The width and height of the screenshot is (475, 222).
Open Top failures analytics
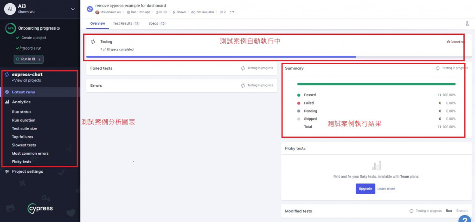pyautogui.click(x=22, y=137)
